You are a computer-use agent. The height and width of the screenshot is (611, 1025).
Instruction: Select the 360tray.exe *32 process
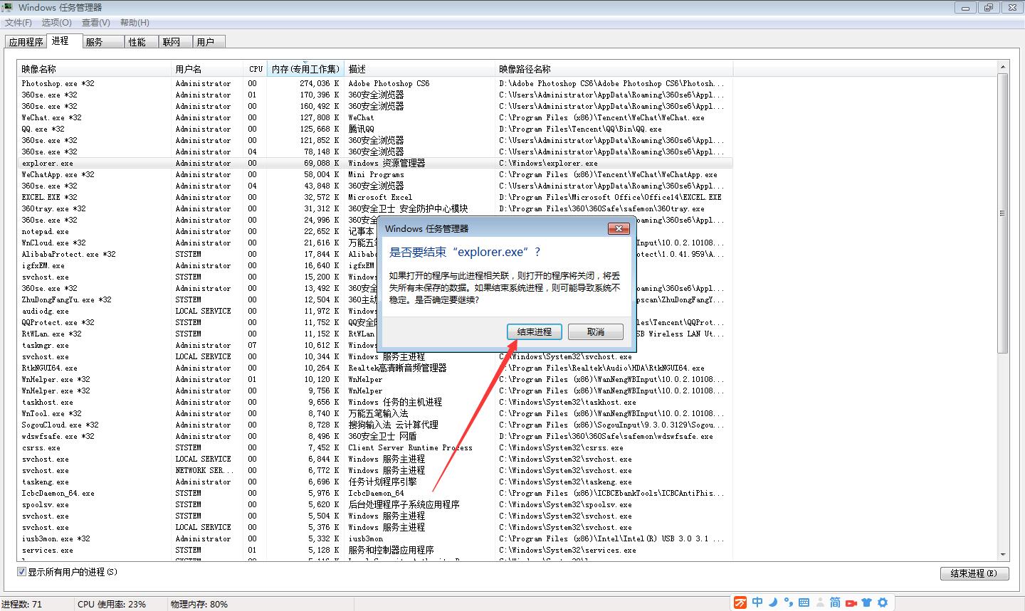point(375,208)
